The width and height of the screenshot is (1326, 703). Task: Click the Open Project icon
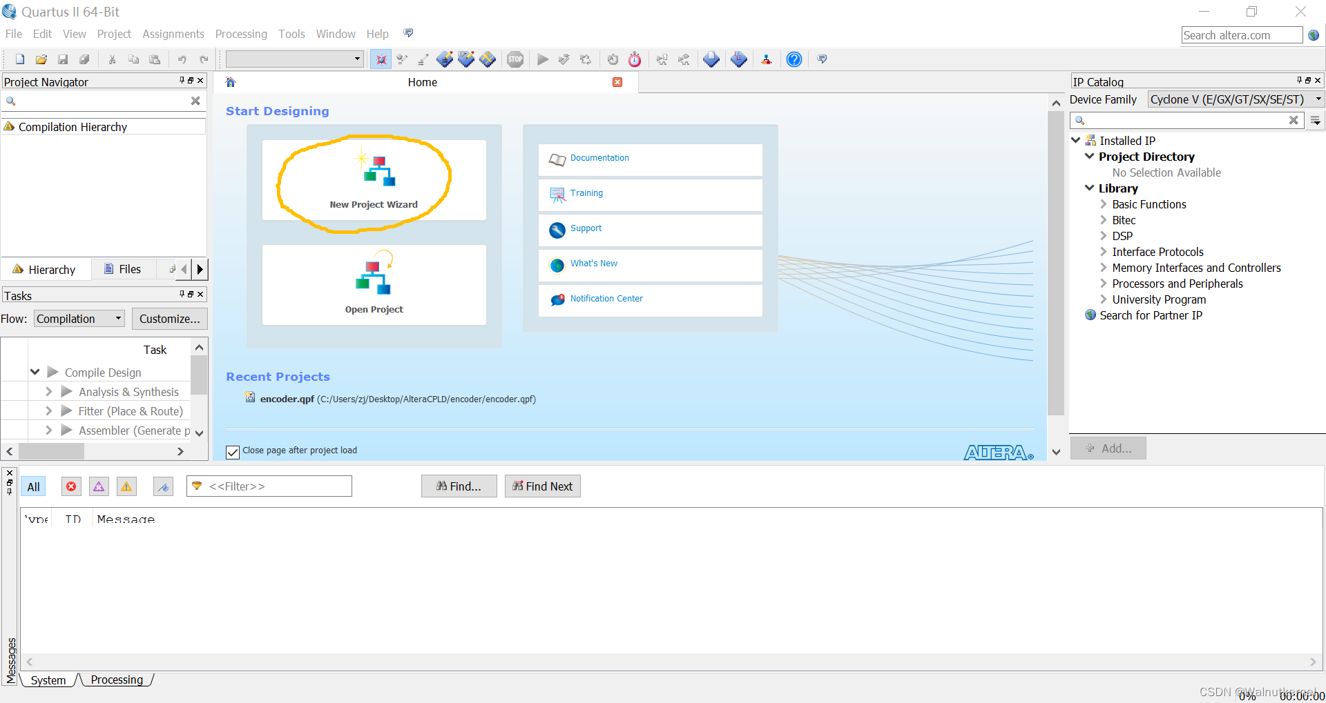[374, 273]
